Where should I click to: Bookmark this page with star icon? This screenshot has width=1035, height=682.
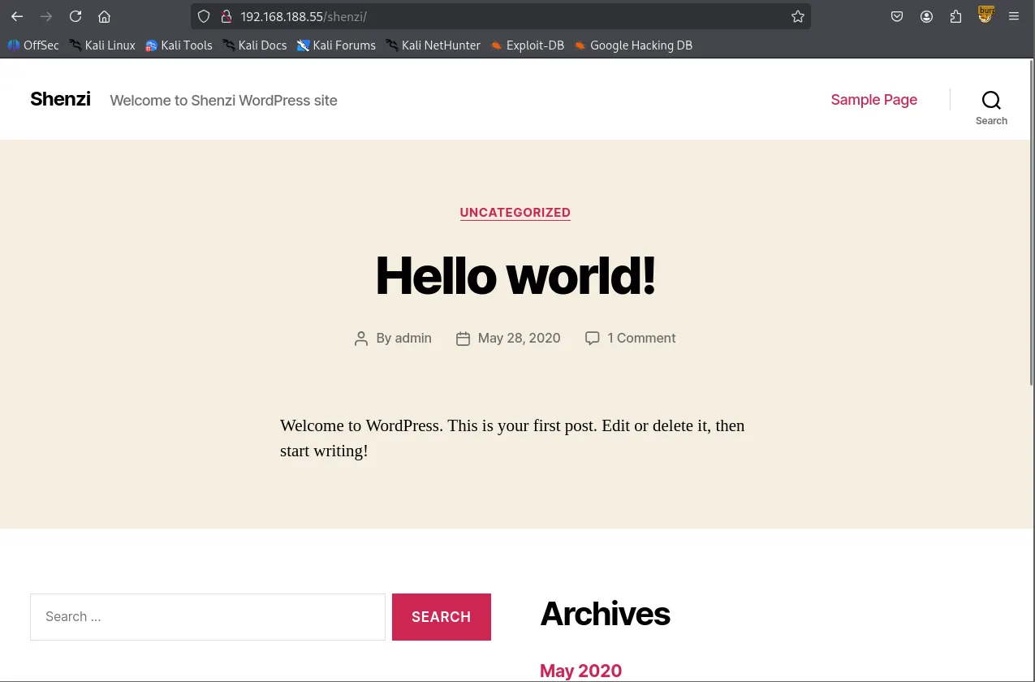click(x=797, y=16)
